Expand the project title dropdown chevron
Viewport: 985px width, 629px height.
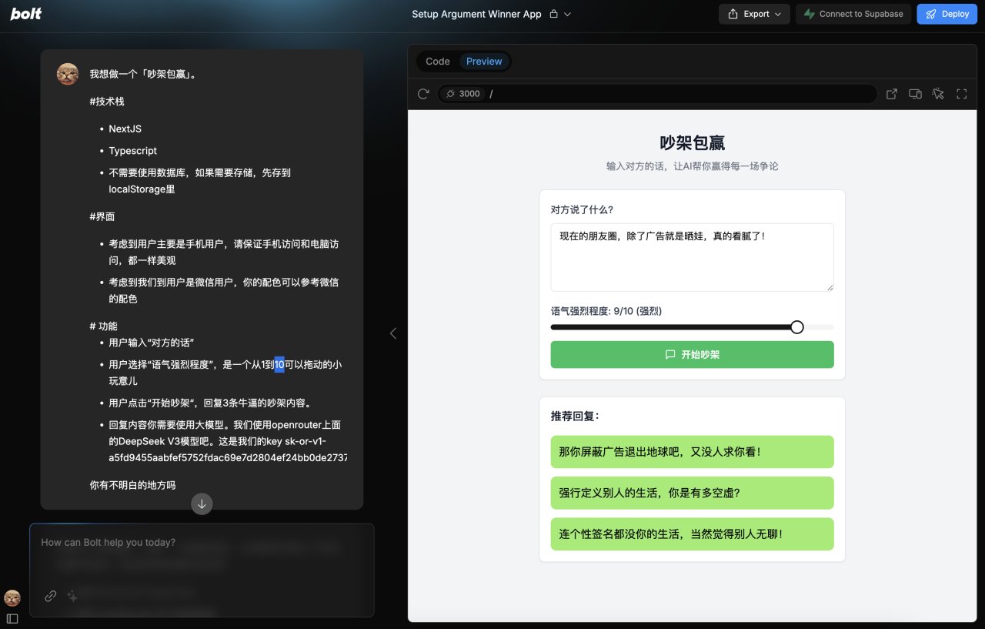(568, 14)
